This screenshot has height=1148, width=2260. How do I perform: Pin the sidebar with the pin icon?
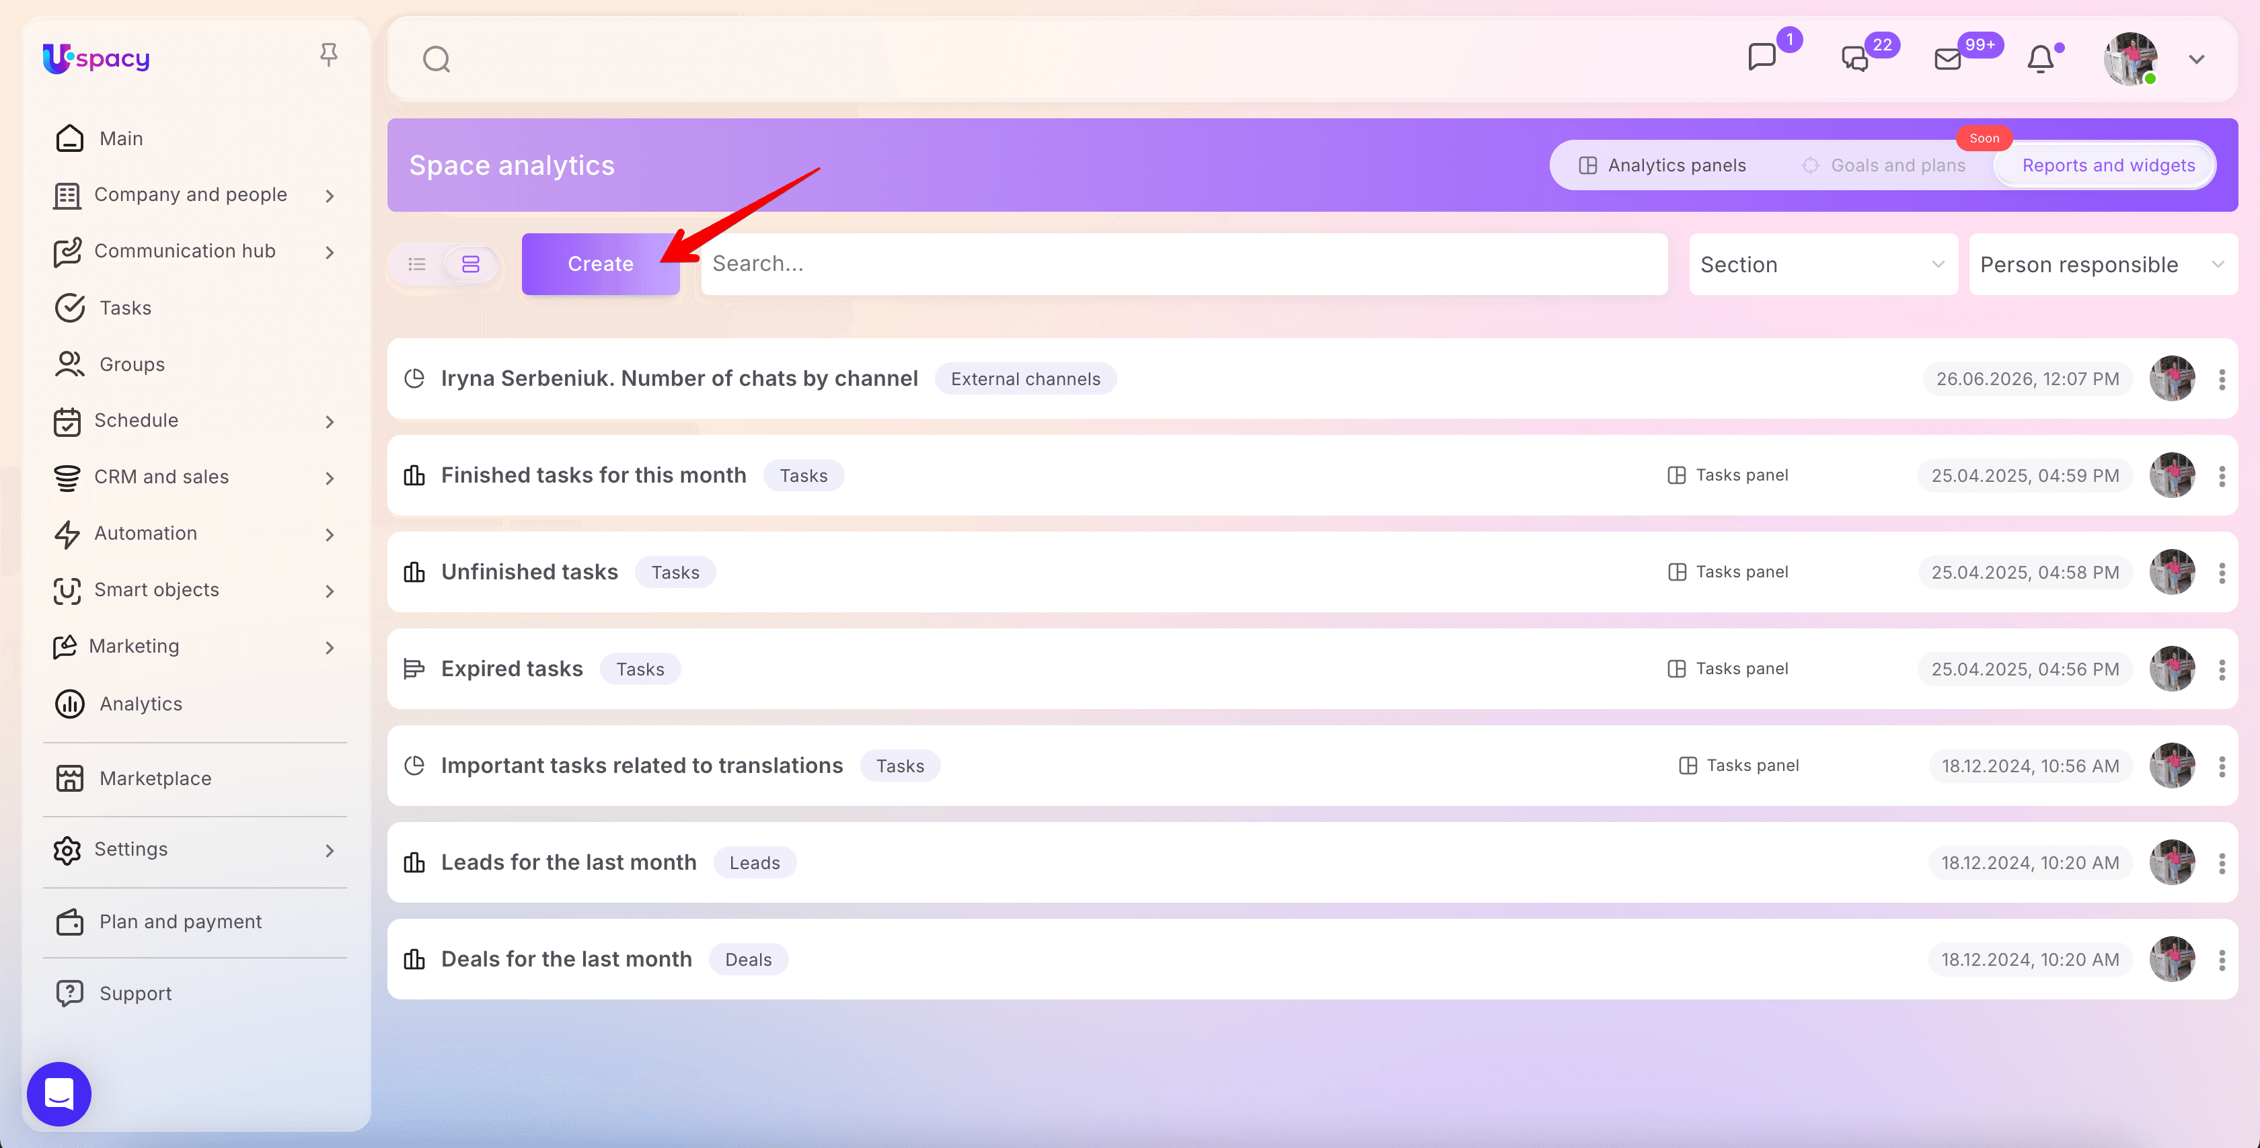tap(329, 55)
